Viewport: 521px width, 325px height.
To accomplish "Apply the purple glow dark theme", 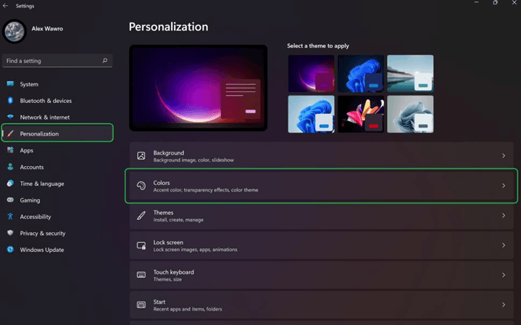I will (311, 73).
